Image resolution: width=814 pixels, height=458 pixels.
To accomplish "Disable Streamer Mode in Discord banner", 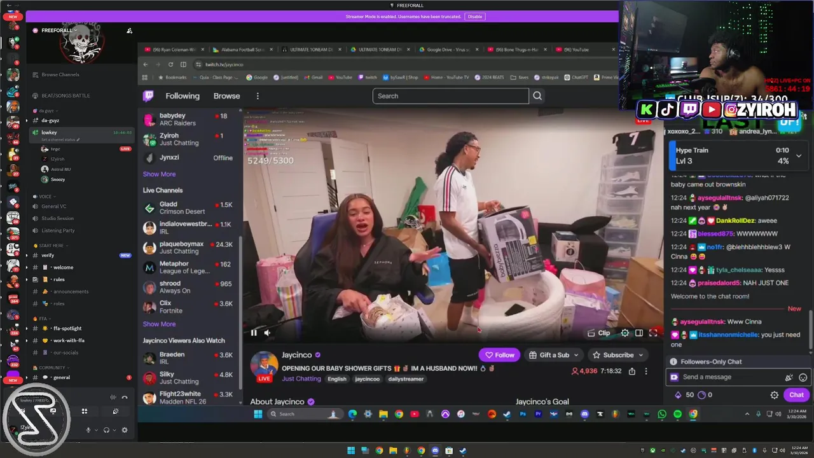I will (474, 17).
